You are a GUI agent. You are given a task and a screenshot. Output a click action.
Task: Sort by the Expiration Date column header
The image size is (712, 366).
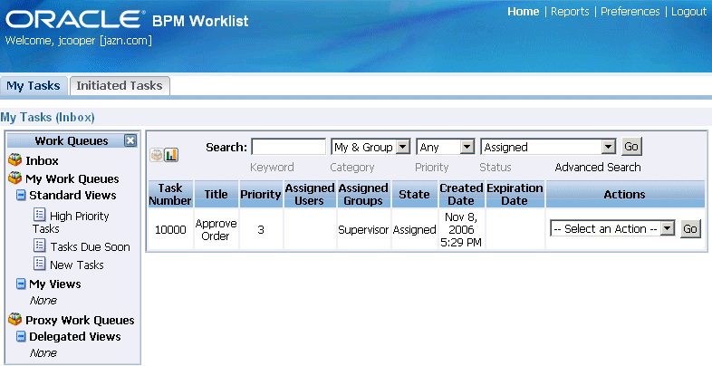click(515, 195)
